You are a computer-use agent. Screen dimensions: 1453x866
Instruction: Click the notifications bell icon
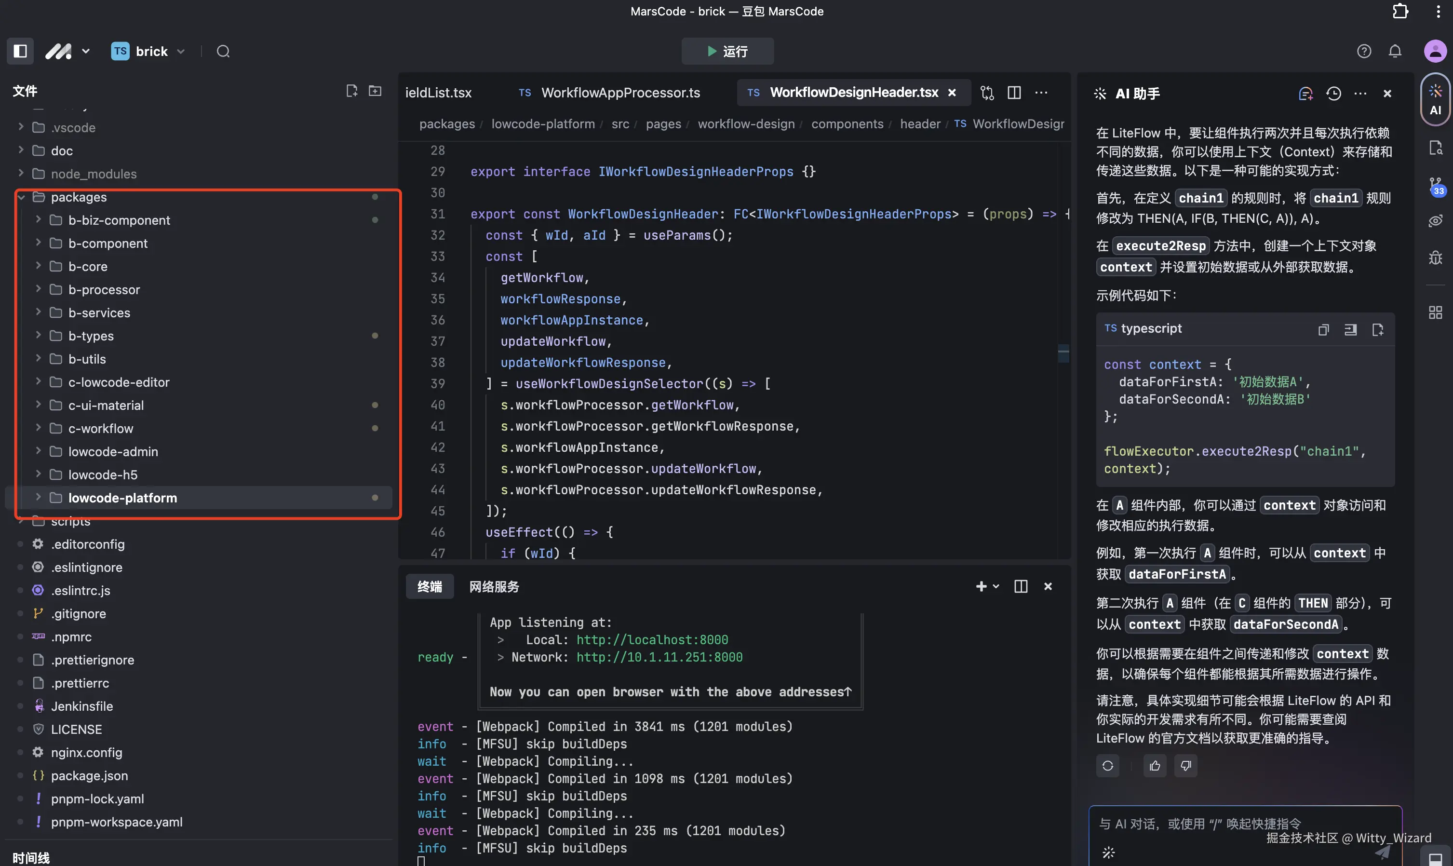[1395, 52]
